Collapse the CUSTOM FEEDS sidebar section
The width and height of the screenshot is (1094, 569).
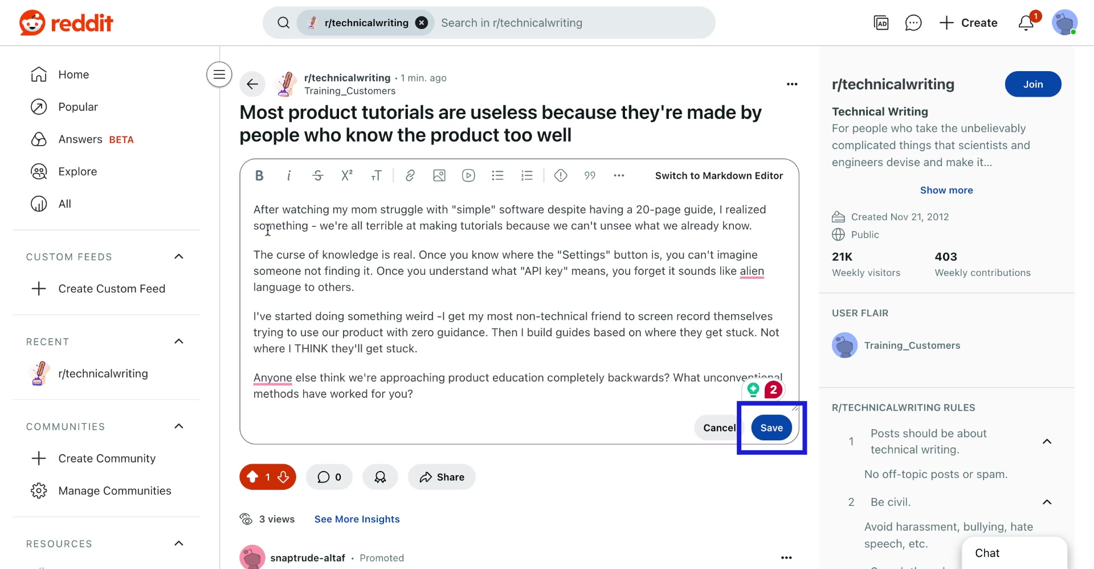(x=178, y=257)
